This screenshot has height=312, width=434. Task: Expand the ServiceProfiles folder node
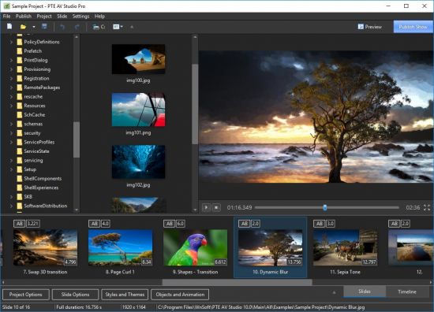pos(11,143)
